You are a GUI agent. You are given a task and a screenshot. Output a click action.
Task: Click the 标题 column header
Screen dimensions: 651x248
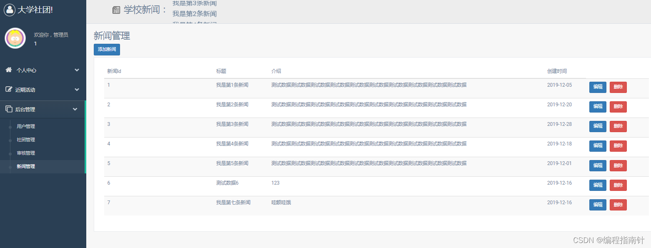coord(221,71)
